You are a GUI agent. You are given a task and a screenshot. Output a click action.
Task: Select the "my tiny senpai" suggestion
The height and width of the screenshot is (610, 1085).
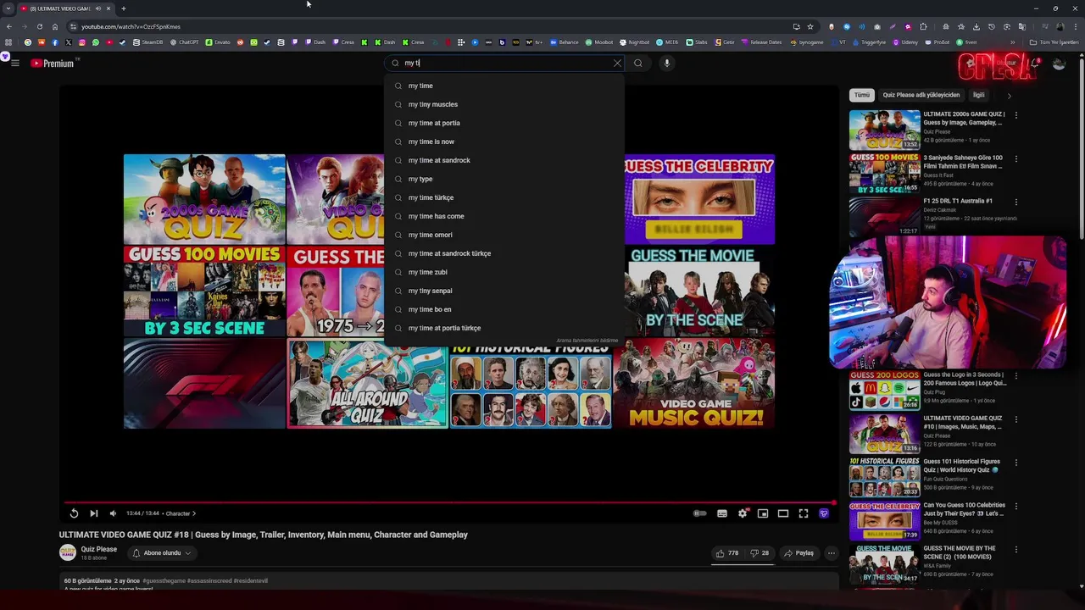pyautogui.click(x=504, y=291)
